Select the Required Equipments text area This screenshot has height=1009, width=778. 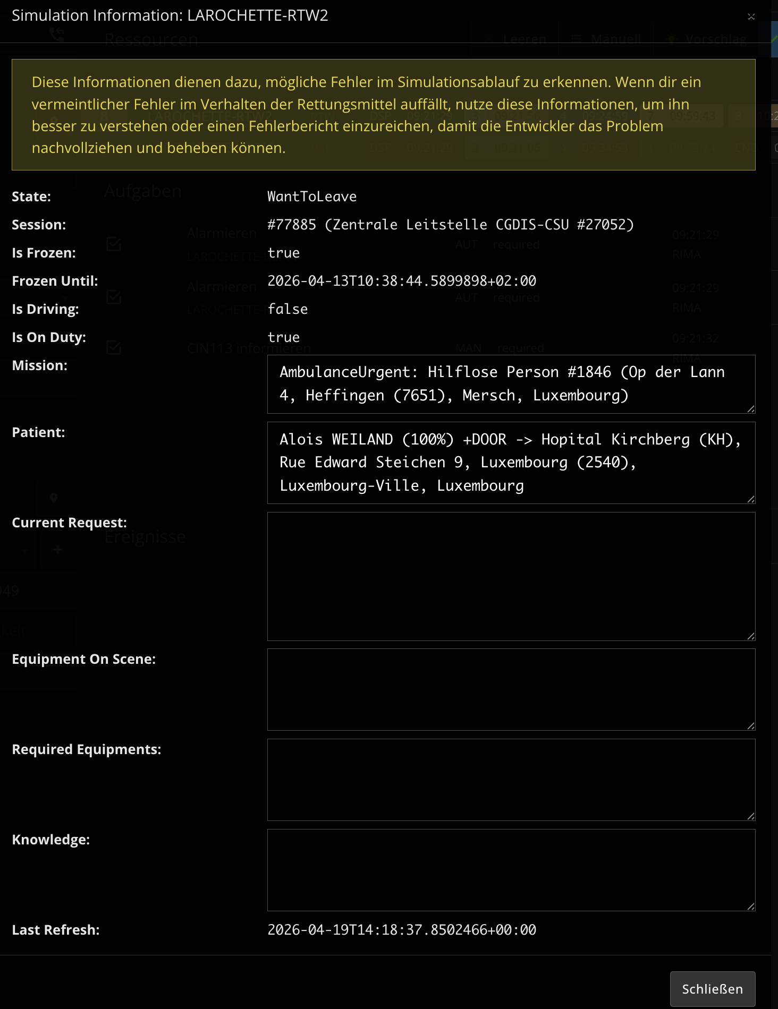pyautogui.click(x=510, y=780)
